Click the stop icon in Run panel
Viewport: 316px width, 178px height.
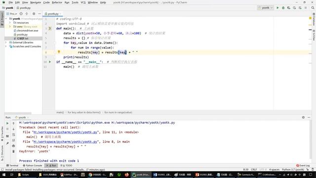pyautogui.click(x=7, y=129)
